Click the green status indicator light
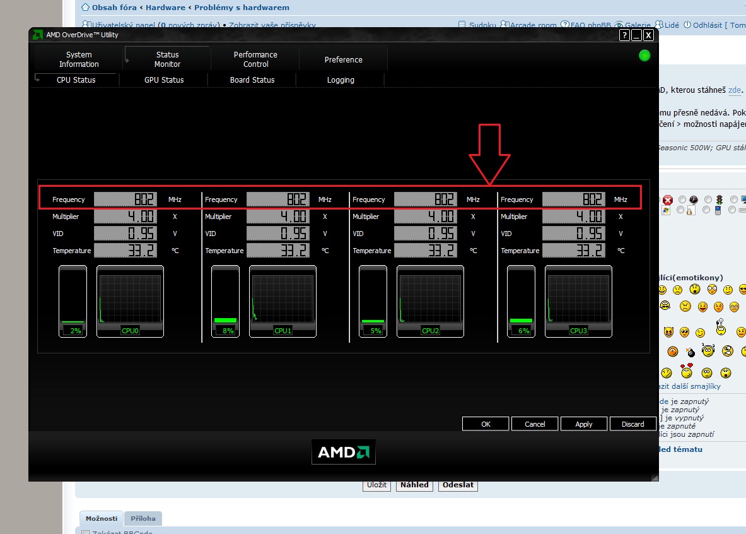746x534 pixels. click(x=644, y=56)
